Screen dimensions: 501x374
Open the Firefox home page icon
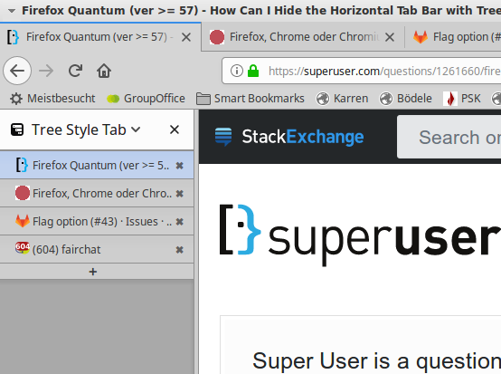point(104,71)
